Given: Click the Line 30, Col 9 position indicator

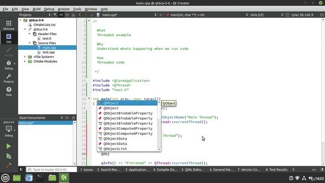Looking at the screenshot, I should [302, 15].
